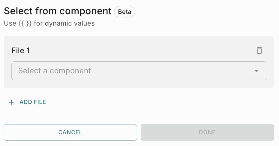Click the Beta badge

pos(125,12)
